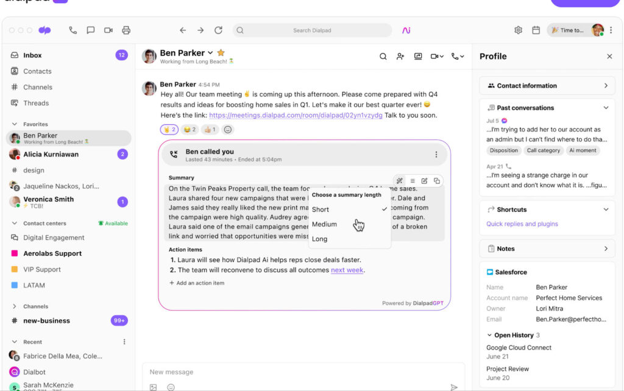The width and height of the screenshot is (624, 391).
Task: Open new message chat bubble icon
Action: point(91,30)
